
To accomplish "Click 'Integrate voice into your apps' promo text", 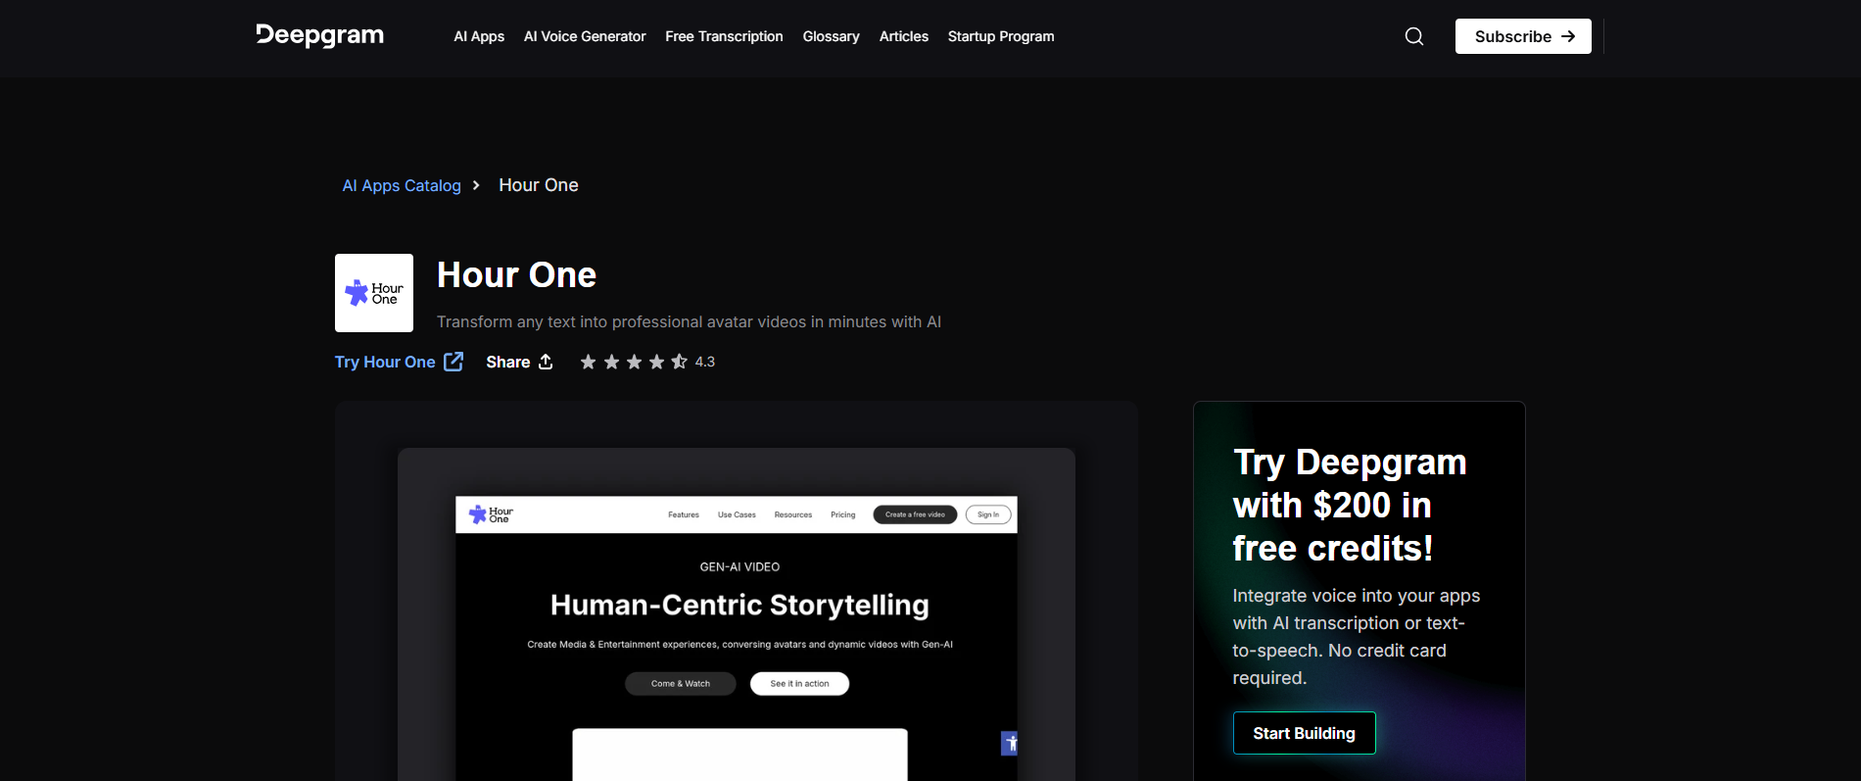I will point(1357,637).
